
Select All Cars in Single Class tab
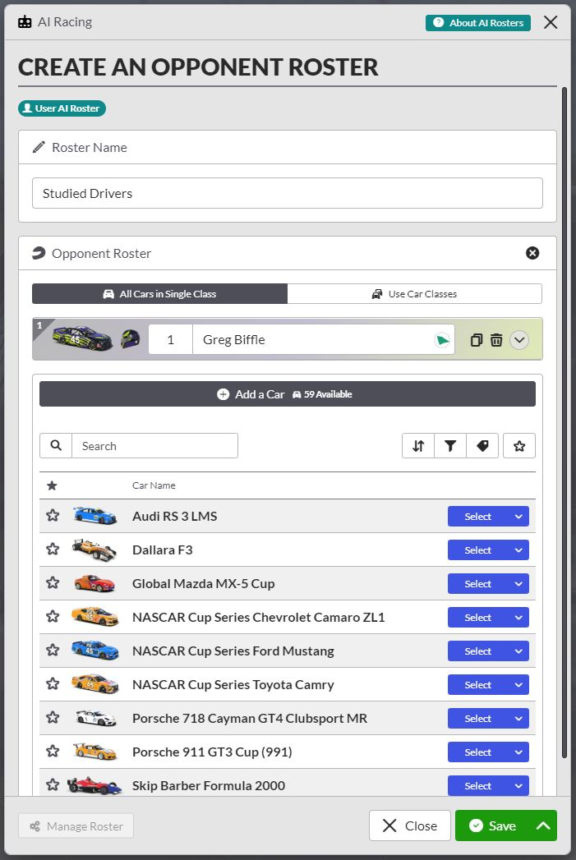(x=159, y=294)
